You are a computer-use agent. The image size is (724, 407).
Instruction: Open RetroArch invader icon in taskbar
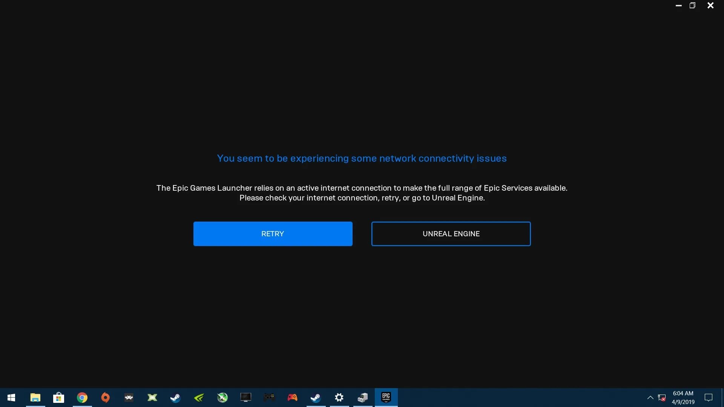click(x=129, y=397)
